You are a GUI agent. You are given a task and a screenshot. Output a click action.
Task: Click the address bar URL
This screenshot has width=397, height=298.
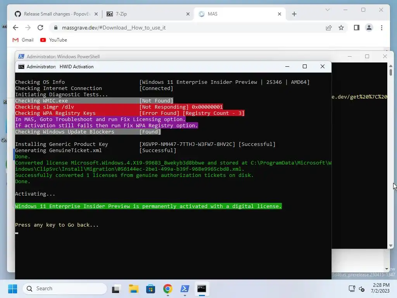pyautogui.click(x=114, y=28)
